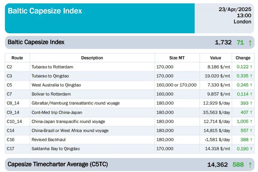Click the Baltic Capesize Index banner title
Viewport: 258px width, 172px height.
[x=45, y=11]
